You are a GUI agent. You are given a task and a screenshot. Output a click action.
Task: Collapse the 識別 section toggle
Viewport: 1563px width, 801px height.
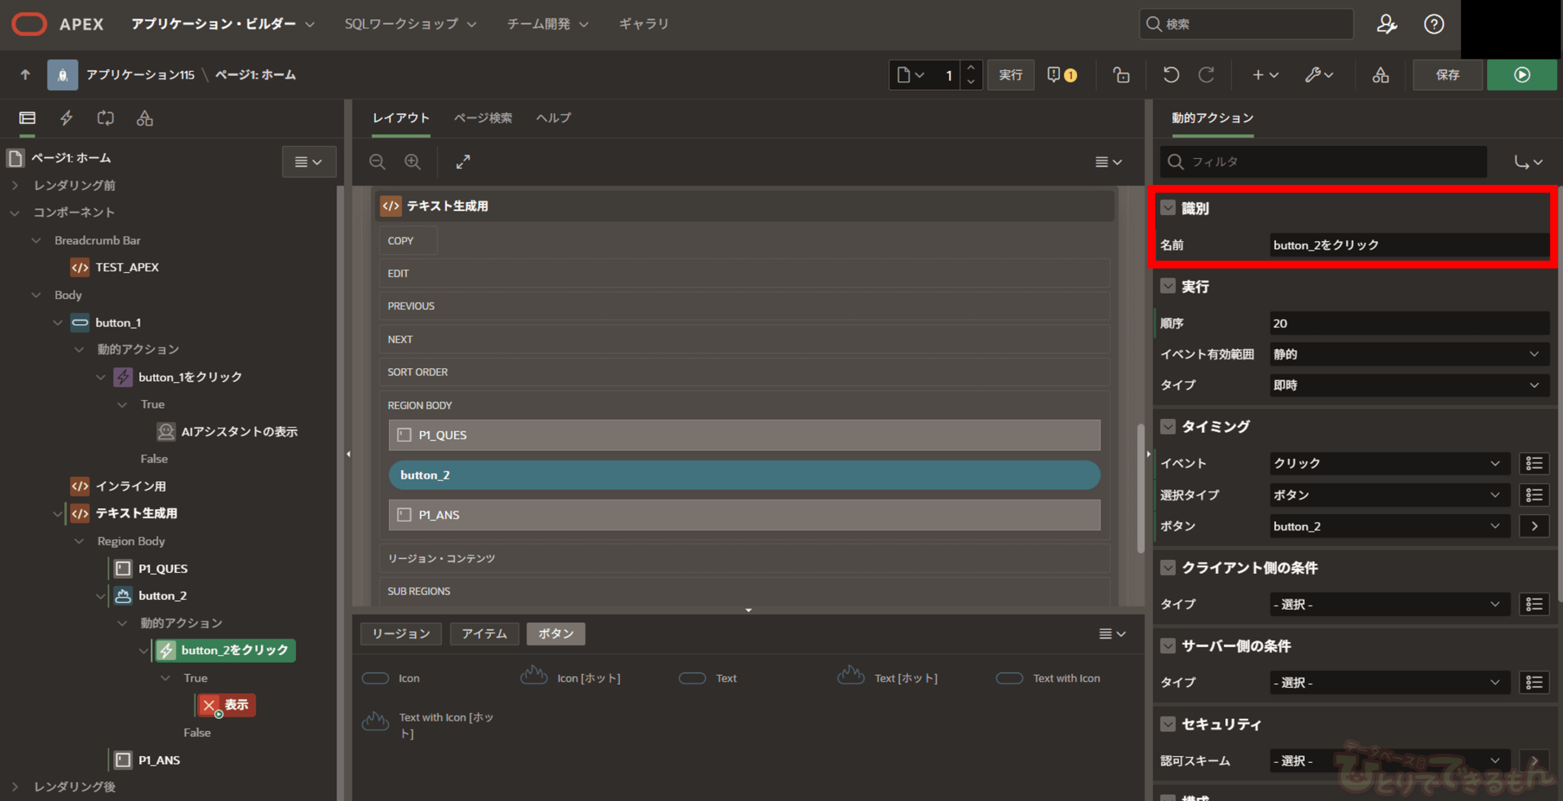click(1168, 208)
